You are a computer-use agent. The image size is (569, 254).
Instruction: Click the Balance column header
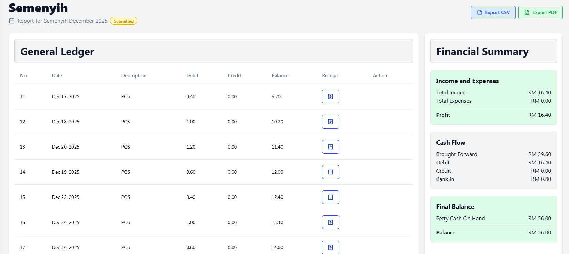[280, 75]
